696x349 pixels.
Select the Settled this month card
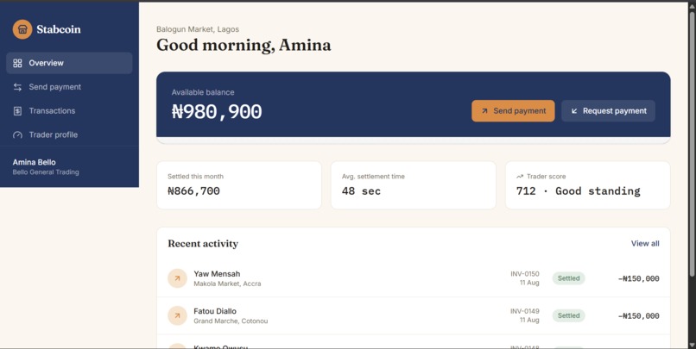[x=239, y=185]
